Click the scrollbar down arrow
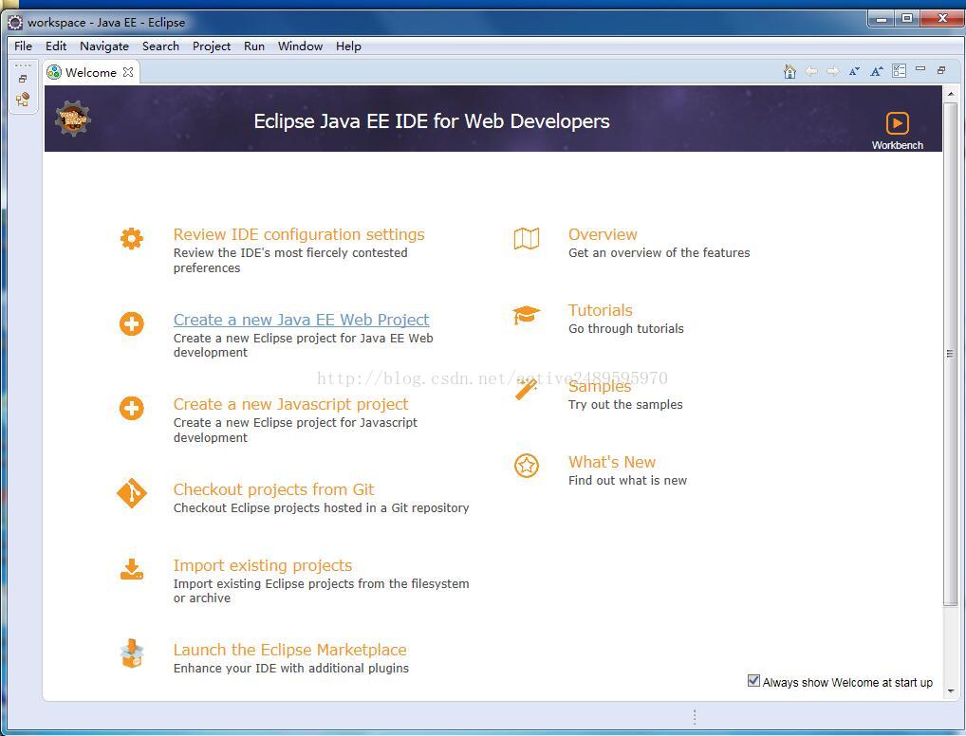The width and height of the screenshot is (966, 736). [950, 691]
